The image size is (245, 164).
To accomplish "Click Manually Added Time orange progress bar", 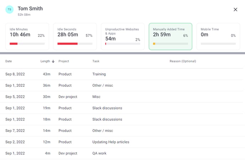I will 154,43.
